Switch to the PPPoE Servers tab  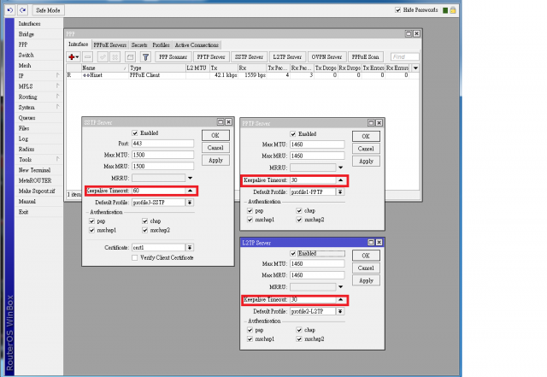pos(110,45)
